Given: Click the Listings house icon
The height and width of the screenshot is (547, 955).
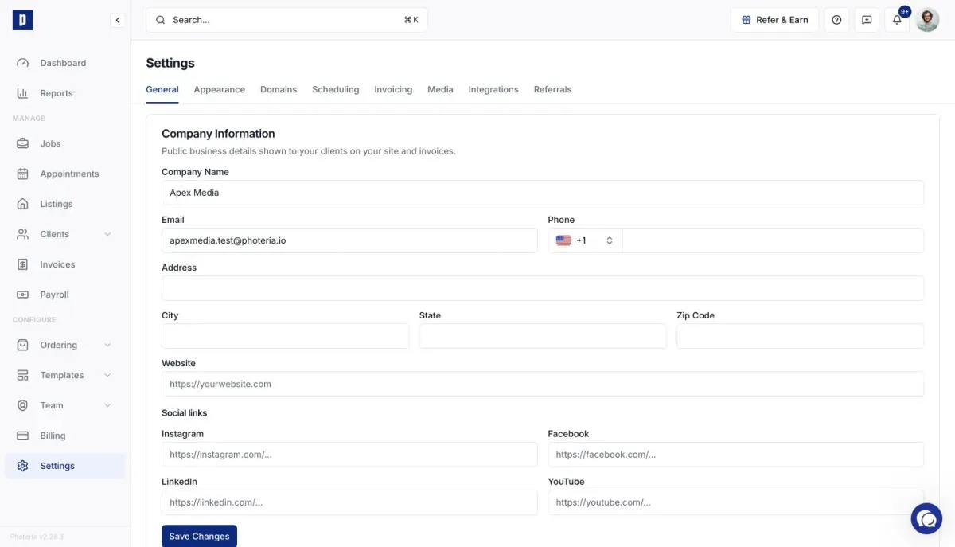Looking at the screenshot, I should pos(23,204).
